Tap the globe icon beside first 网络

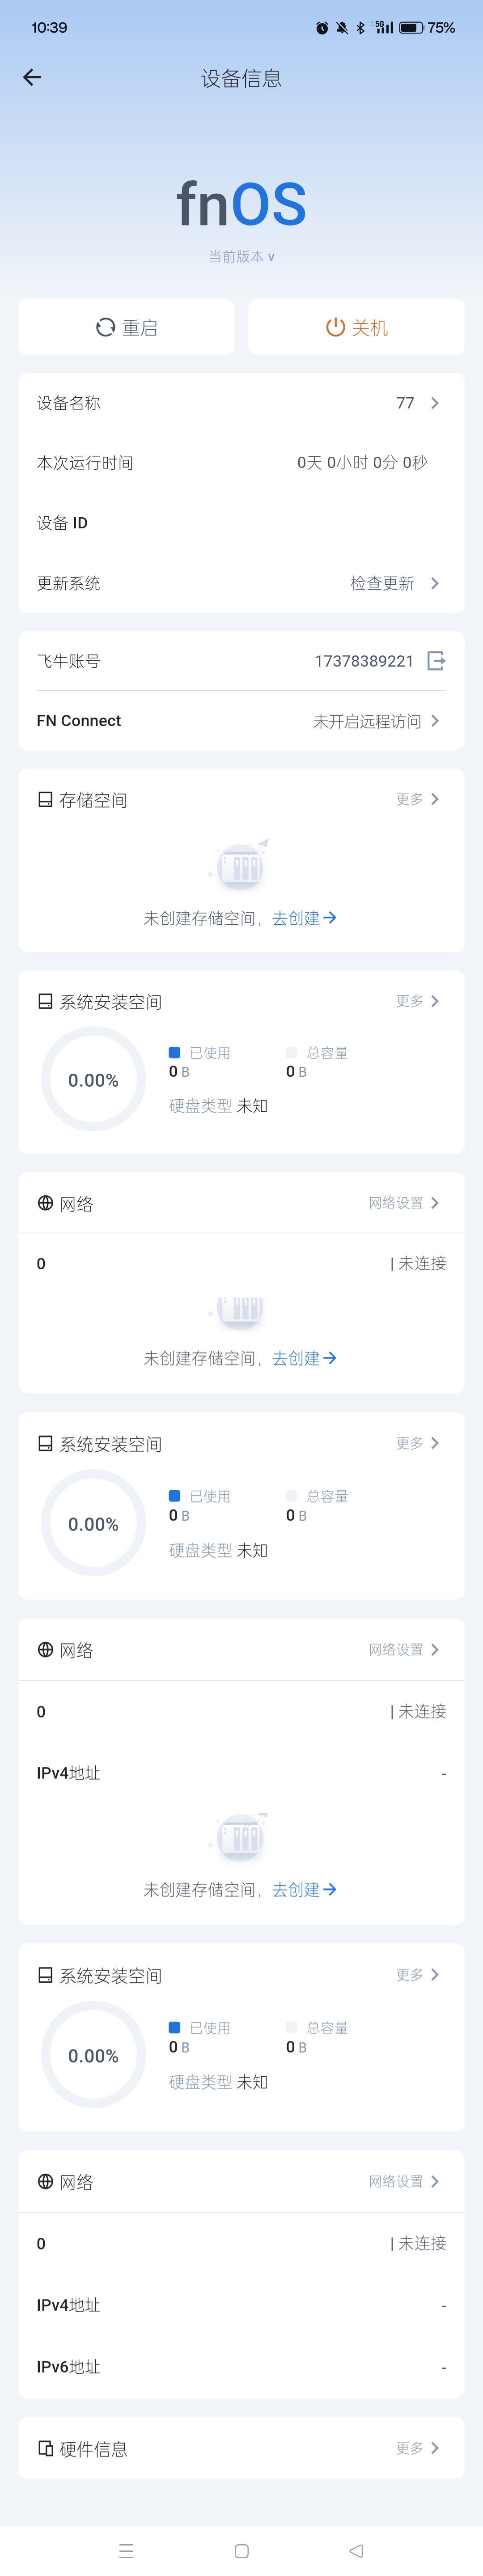[45, 1203]
